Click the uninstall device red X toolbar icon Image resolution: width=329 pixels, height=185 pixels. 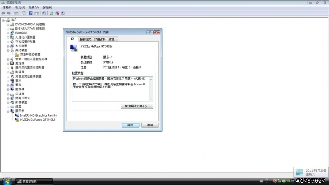click(x=57, y=13)
